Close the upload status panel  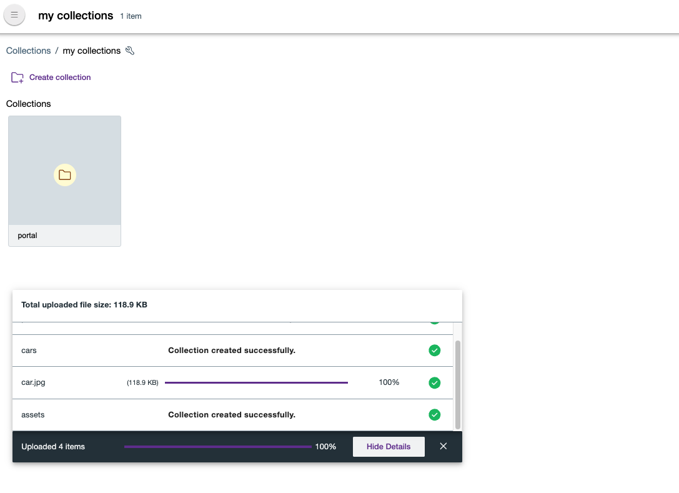pos(443,446)
